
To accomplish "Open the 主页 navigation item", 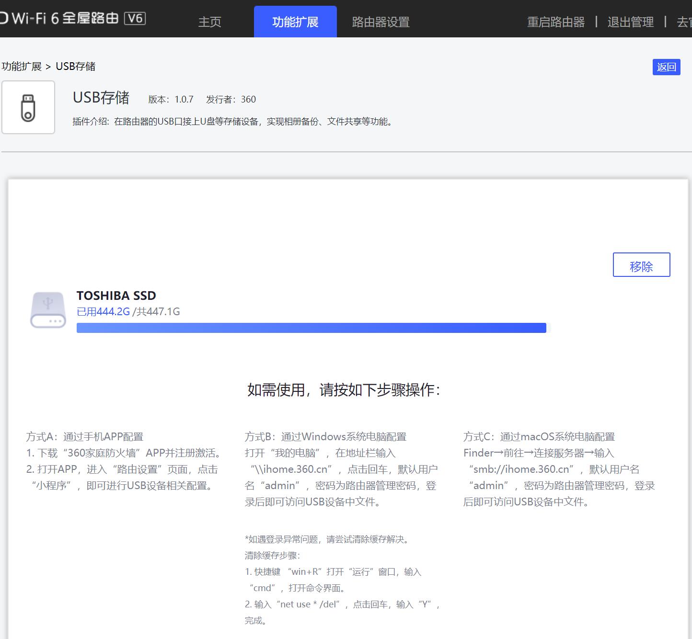I will point(209,22).
